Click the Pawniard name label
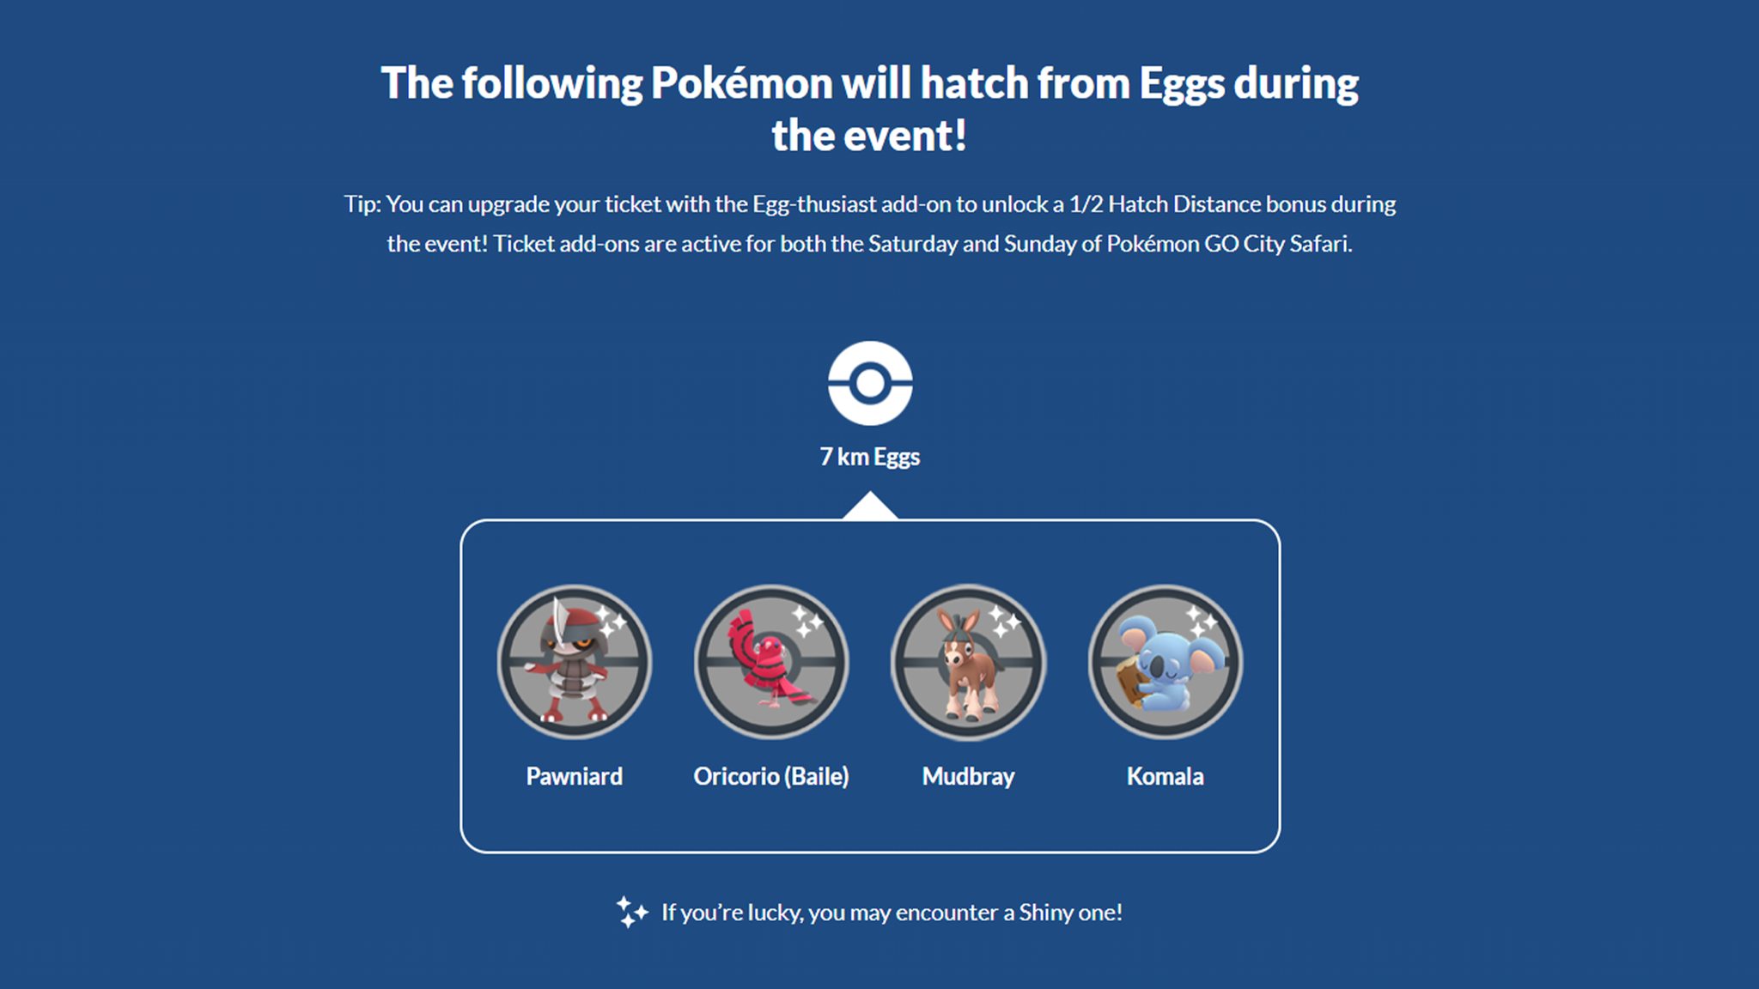 574,776
